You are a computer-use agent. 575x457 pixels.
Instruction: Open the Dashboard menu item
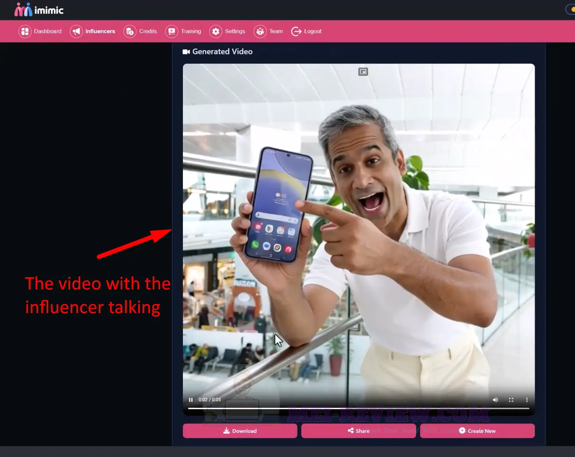[x=40, y=31]
